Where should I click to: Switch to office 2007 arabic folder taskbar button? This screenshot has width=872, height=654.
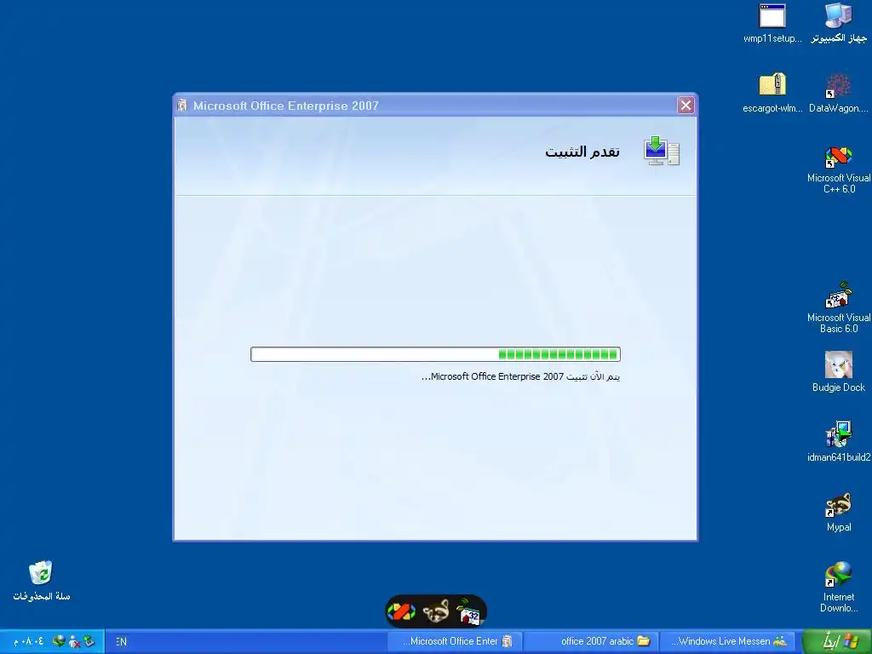click(x=591, y=641)
